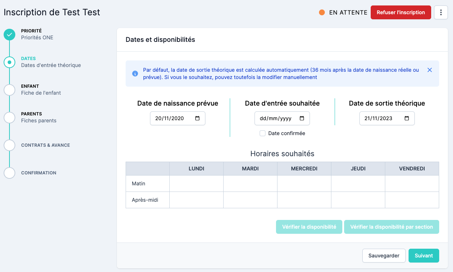This screenshot has height=272, width=453.
Task: Click the Enfant step circle
Action: 9,90
